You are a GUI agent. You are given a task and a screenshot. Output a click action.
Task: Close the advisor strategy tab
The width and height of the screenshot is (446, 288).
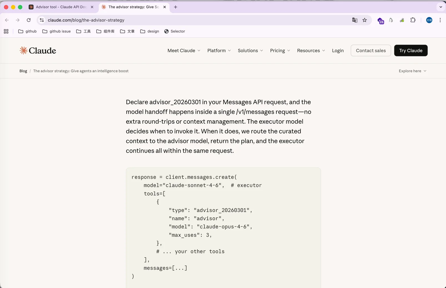click(164, 7)
